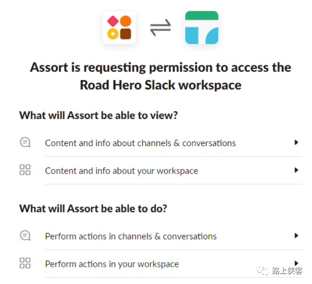Screen dimensions: 312x284
Task: Click the "What will Assort be able to view?" heading
Action: point(98,115)
